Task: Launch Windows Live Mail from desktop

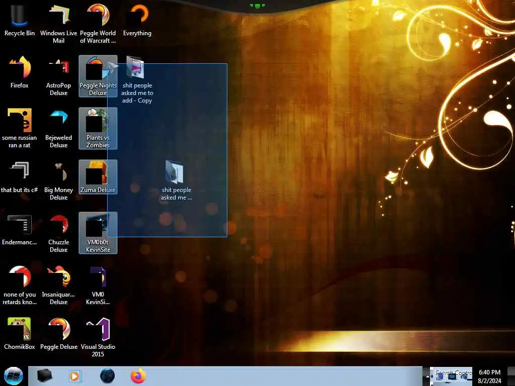Action: coord(58,24)
